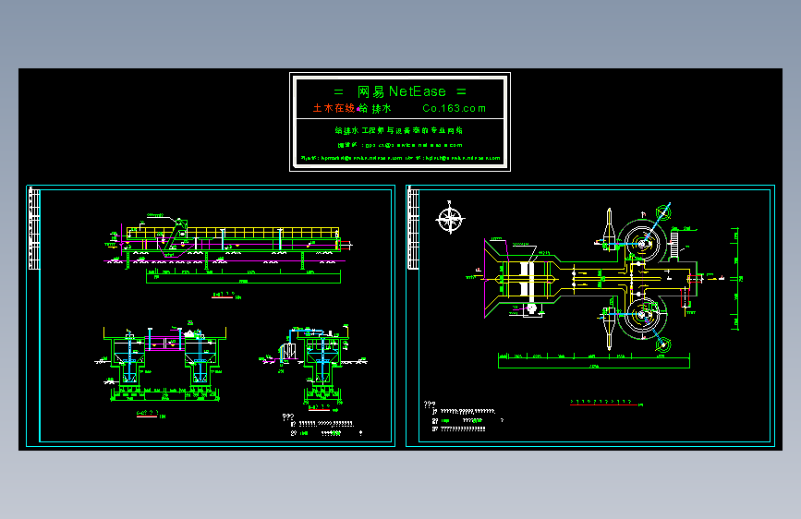Screen dimensions: 801x519
Task: Click the red-underlined plan view title label
Action: 606,403
